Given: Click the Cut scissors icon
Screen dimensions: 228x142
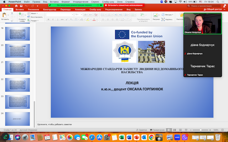Looking at the screenshot, I should pyautogui.click(x=12, y=13).
